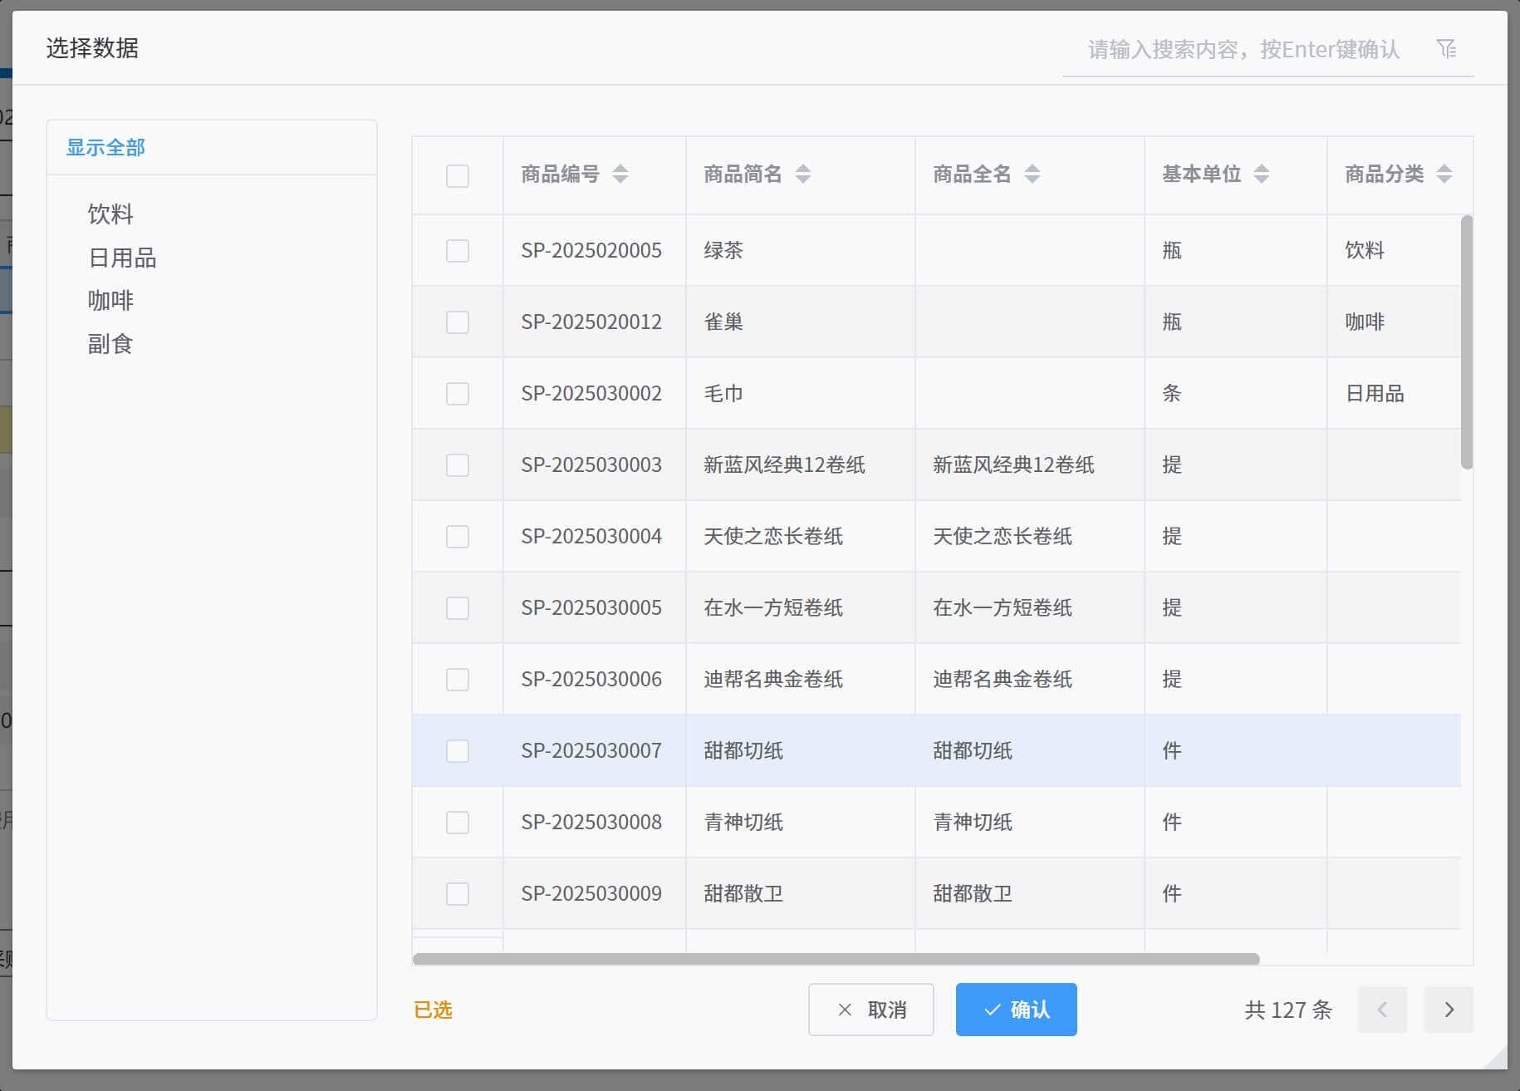Go to previous page arrow

[x=1382, y=1010]
